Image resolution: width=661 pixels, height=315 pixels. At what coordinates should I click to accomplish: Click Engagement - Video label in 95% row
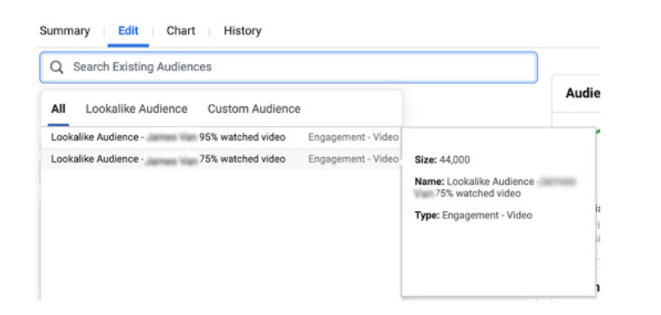(x=353, y=137)
